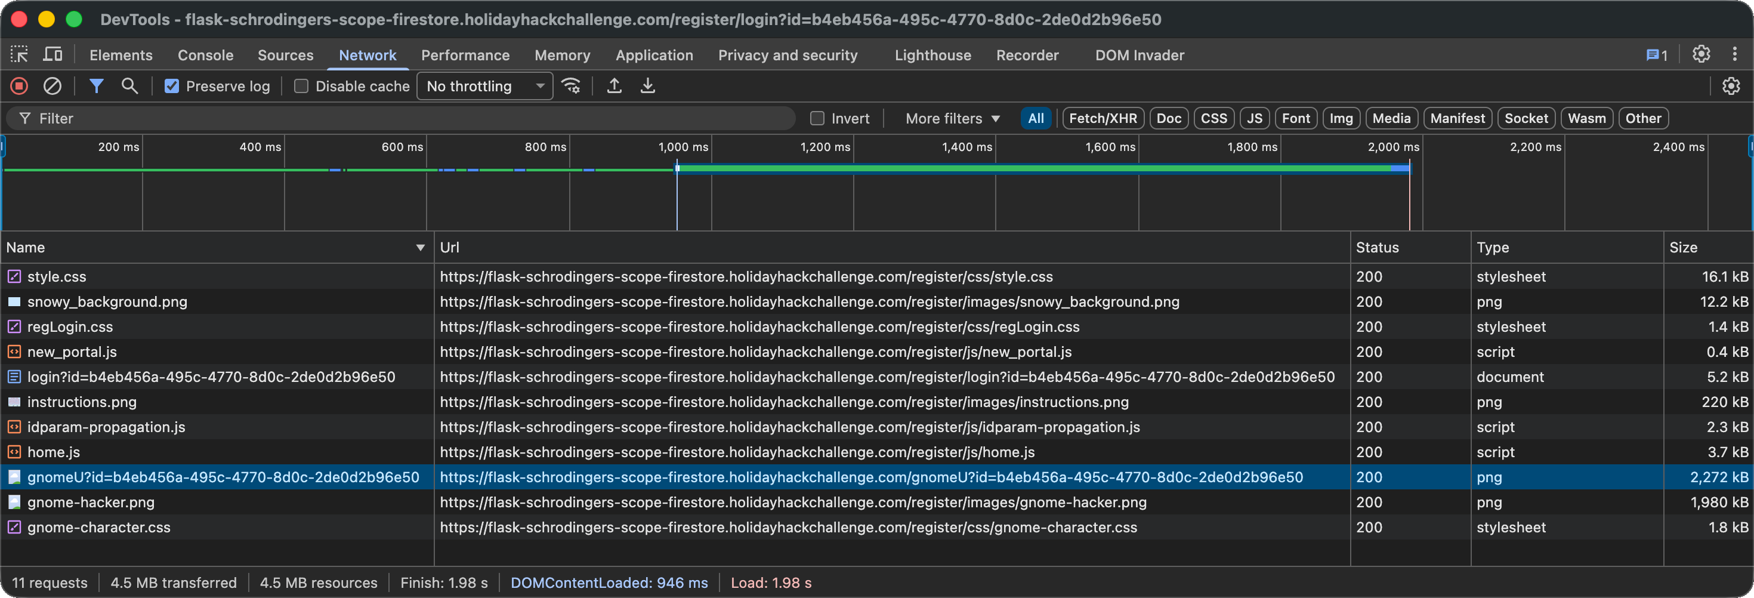The width and height of the screenshot is (1754, 598).
Task: Open network conditions wifi icon
Action: 570,86
